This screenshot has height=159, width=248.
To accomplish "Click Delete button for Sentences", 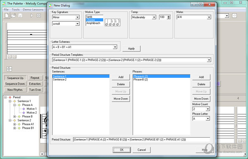I will pyautogui.click(x=121, y=84).
